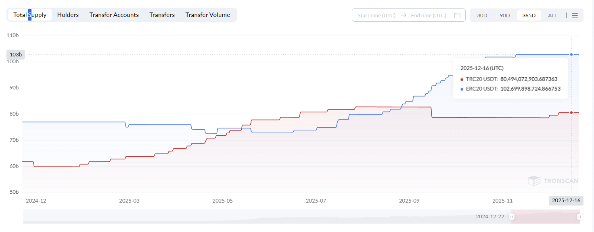This screenshot has height=232, width=594.
Task: Click the End time (UTC) field
Action: [429, 15]
